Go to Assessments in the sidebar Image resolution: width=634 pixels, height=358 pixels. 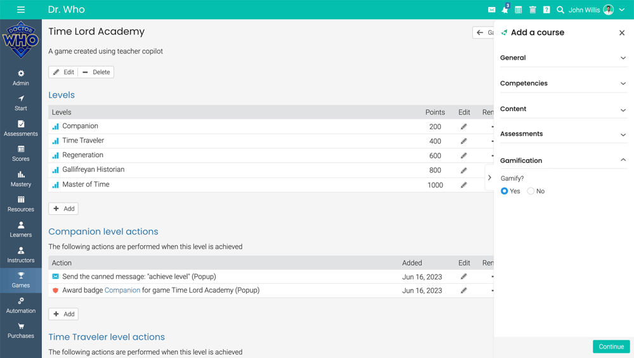(21, 128)
